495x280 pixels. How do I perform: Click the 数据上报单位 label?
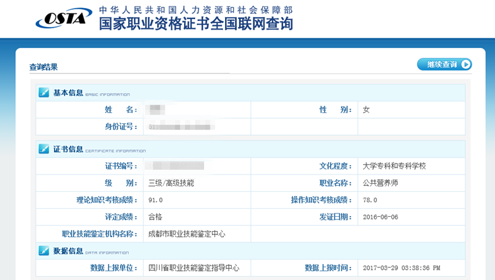point(114,267)
